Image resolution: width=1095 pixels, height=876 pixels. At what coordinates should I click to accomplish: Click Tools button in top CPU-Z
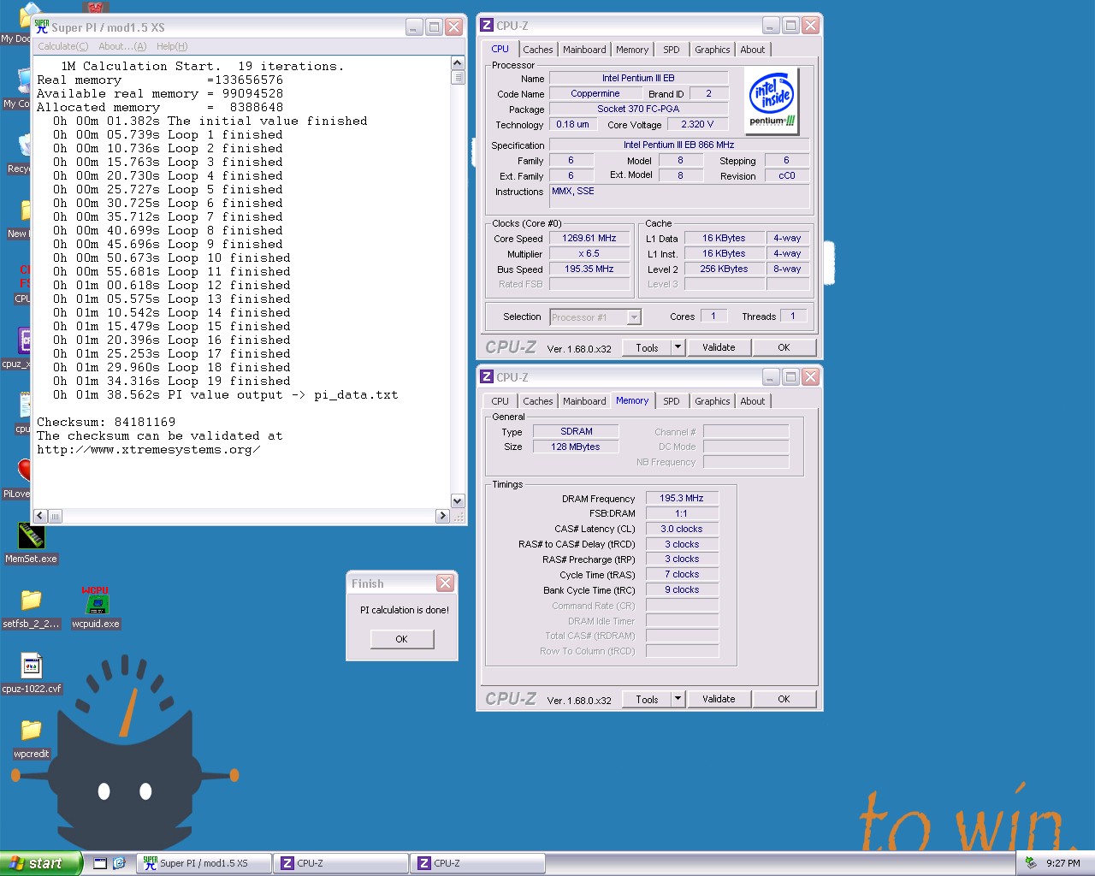(x=647, y=347)
